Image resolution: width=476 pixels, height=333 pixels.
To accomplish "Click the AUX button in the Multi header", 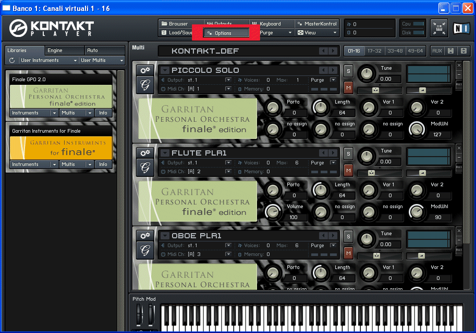I will click(x=437, y=51).
